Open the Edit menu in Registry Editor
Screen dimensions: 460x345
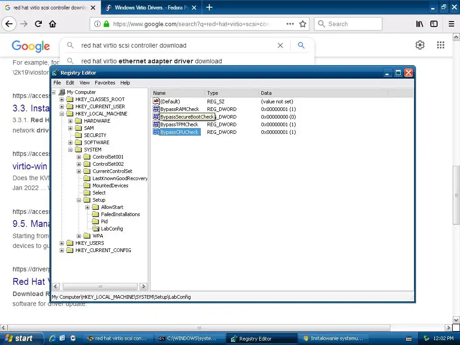70,83
